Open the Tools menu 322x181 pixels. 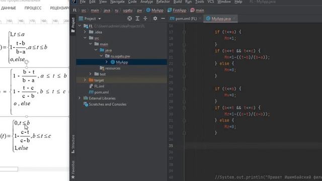click(x=199, y=2)
